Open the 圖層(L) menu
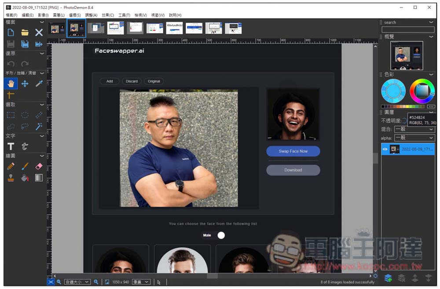This screenshot has width=440, height=289. [59, 15]
